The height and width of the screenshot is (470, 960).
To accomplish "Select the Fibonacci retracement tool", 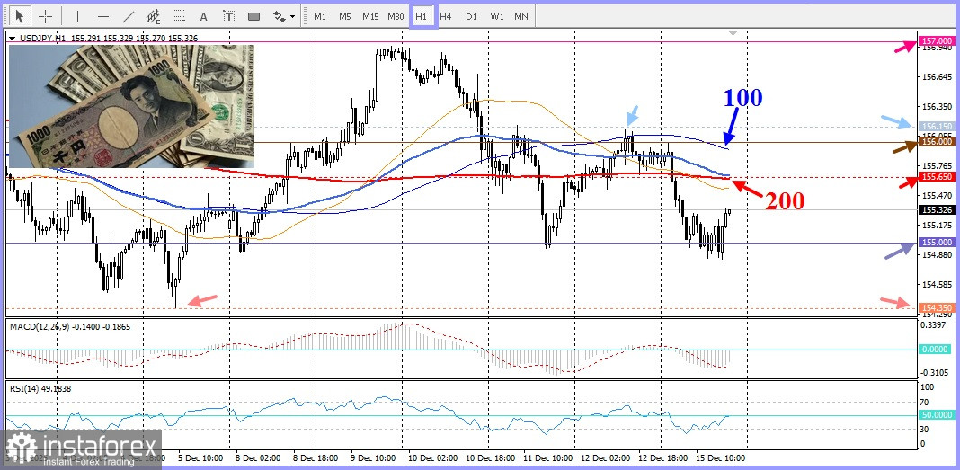I will [179, 16].
